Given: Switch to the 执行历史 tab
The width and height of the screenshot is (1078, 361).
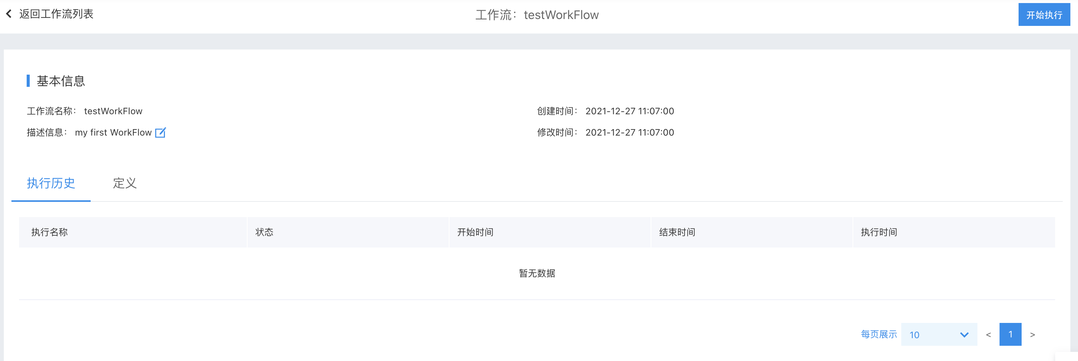Looking at the screenshot, I should [x=51, y=183].
